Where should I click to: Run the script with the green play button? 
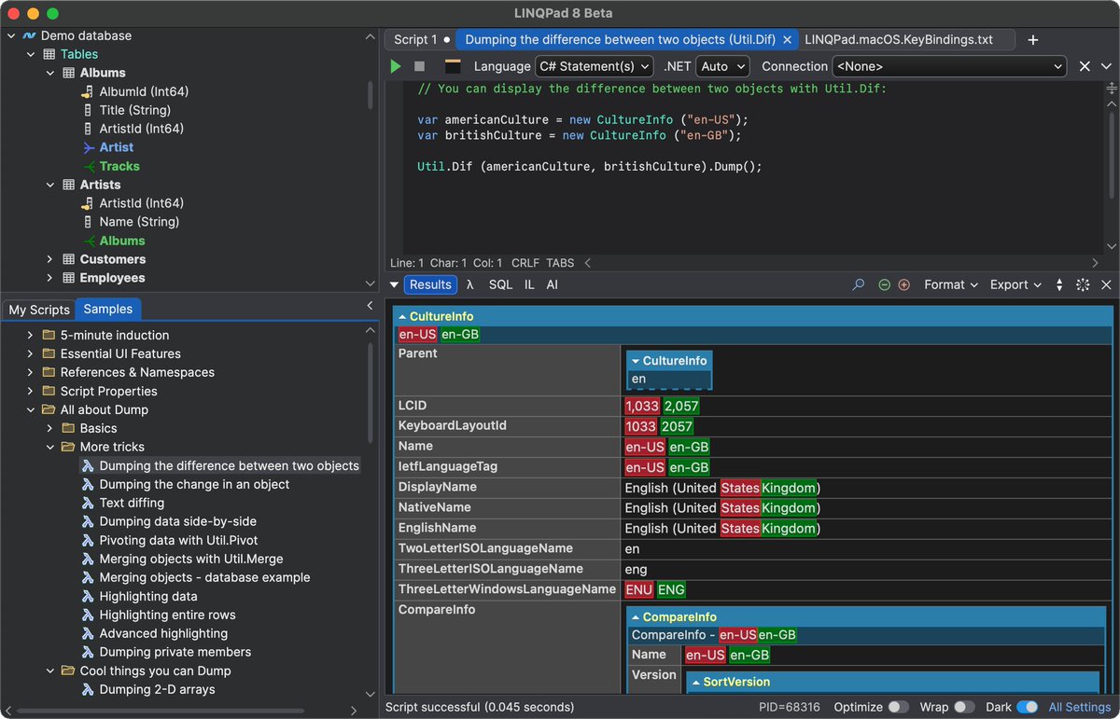pyautogui.click(x=396, y=66)
